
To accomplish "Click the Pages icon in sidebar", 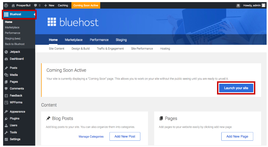I will (6, 82).
